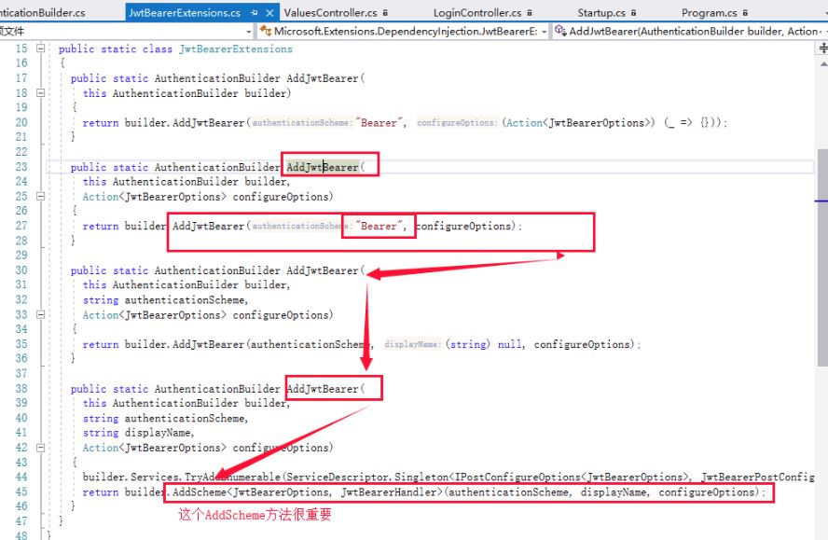Open the 项目文件 project dropdown
The width and height of the screenshot is (828, 540).
click(x=248, y=31)
